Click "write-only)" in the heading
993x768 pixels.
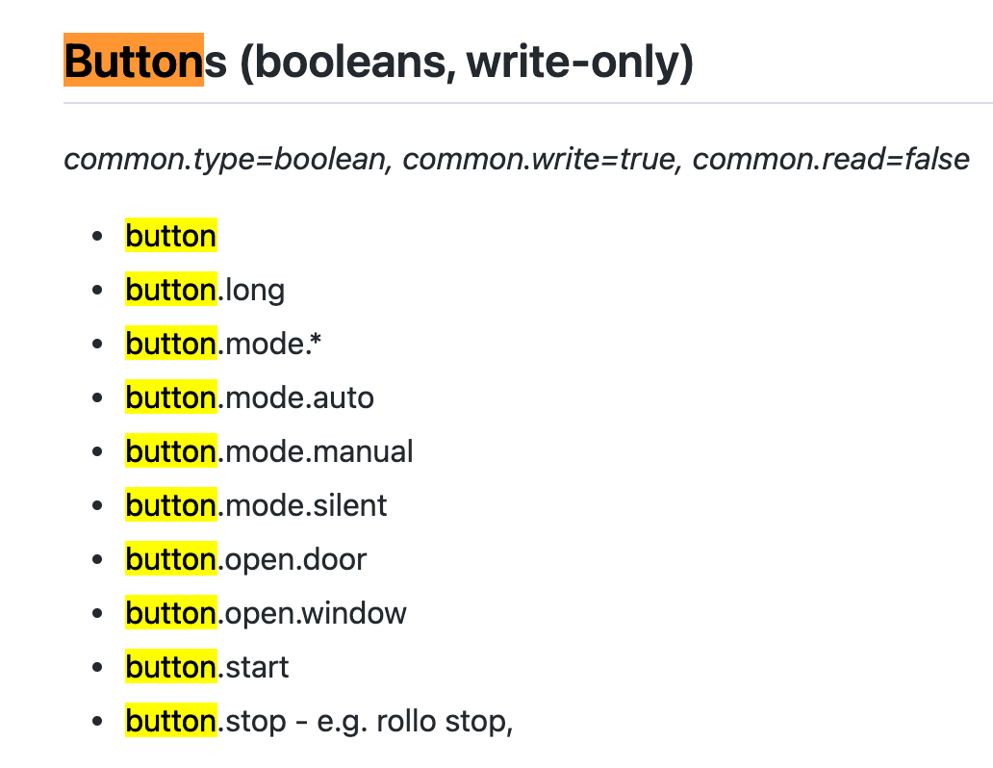[579, 63]
